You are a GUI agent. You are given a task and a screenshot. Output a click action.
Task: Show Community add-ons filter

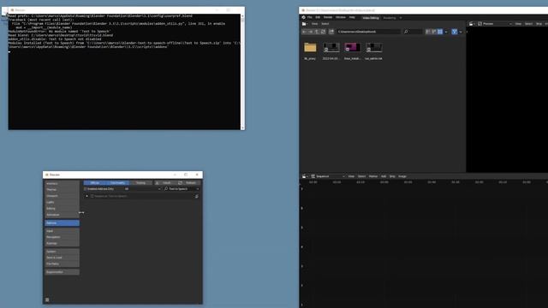[118, 182]
